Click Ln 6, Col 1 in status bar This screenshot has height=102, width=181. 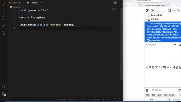click(x=62, y=99)
